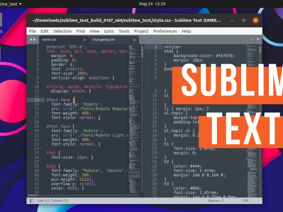Open the app menu in top bar
The height and width of the screenshot is (212, 283).
10,4
